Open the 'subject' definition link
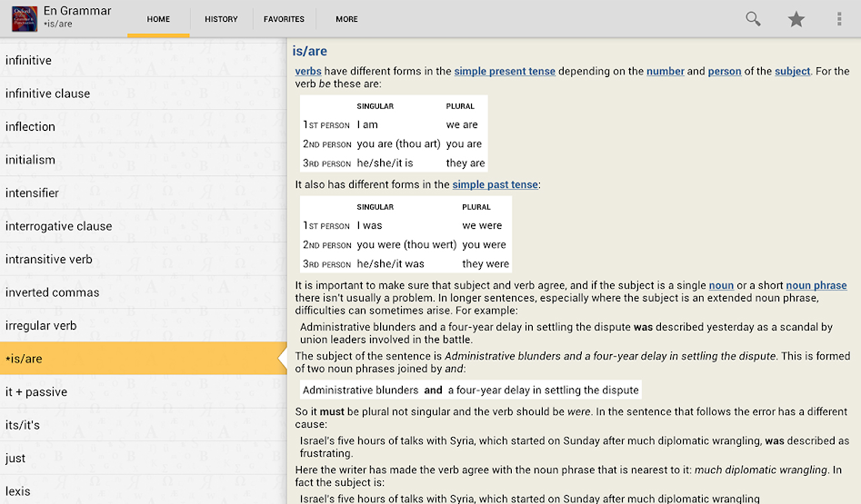 coord(792,71)
